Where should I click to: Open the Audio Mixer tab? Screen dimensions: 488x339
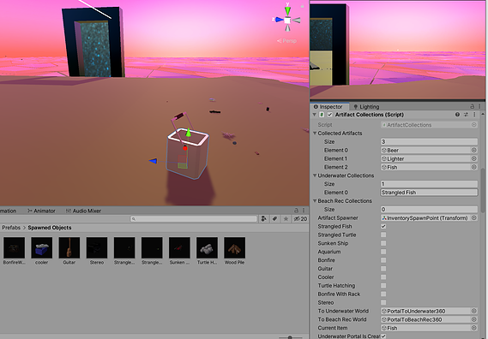click(x=83, y=211)
